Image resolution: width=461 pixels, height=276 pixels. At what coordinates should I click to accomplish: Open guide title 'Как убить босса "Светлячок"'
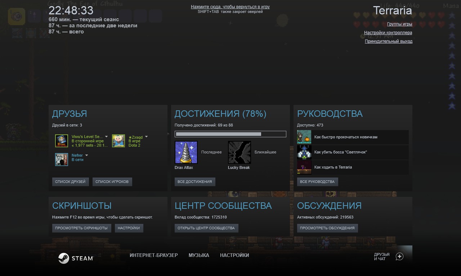341,152
